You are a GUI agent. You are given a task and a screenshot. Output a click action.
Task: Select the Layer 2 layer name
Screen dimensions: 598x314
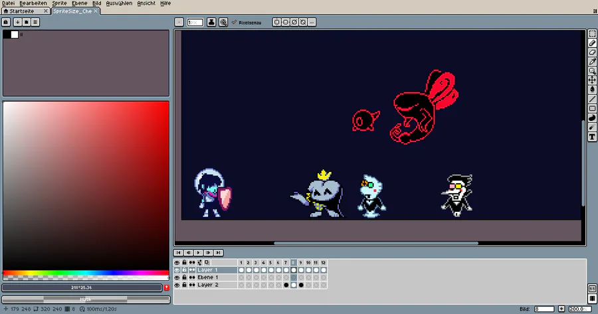(208, 285)
